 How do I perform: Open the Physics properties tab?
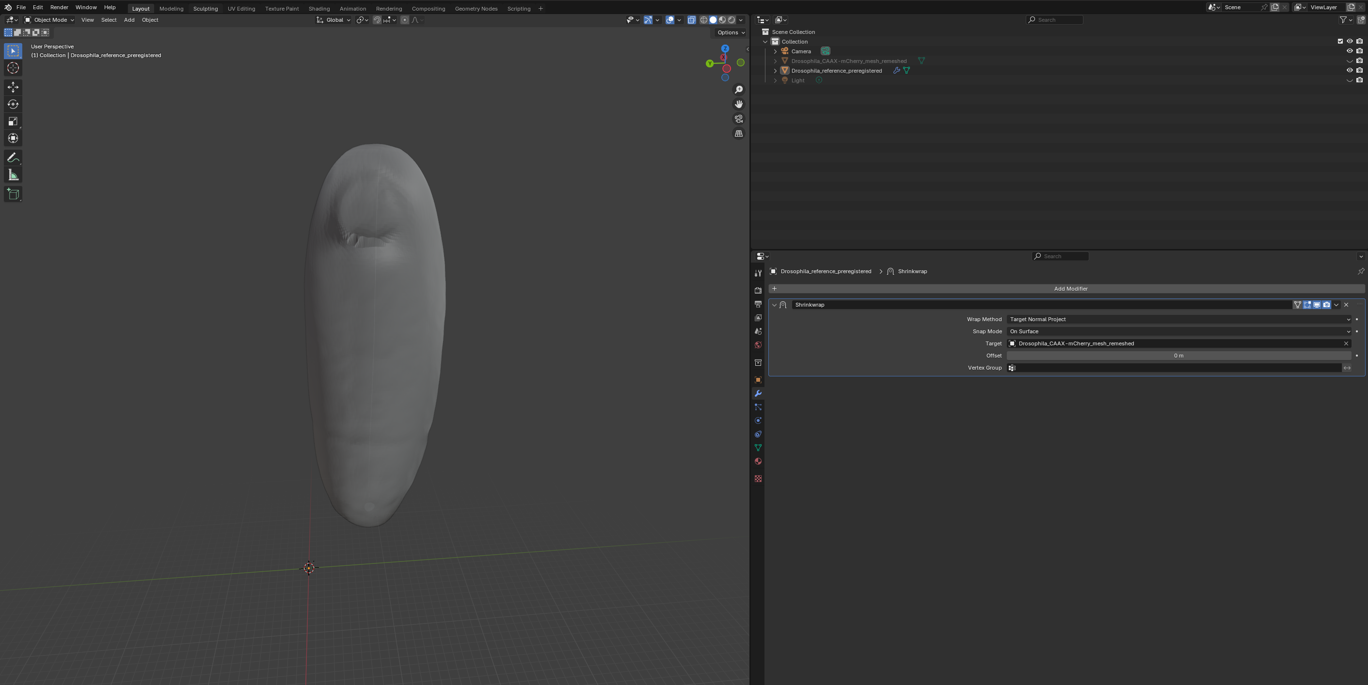pyautogui.click(x=758, y=421)
